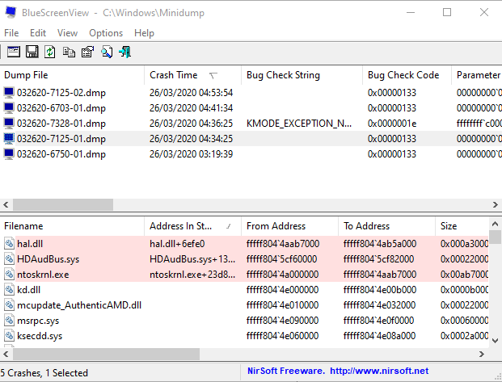Open the View menu
The width and height of the screenshot is (502, 382).
click(67, 33)
